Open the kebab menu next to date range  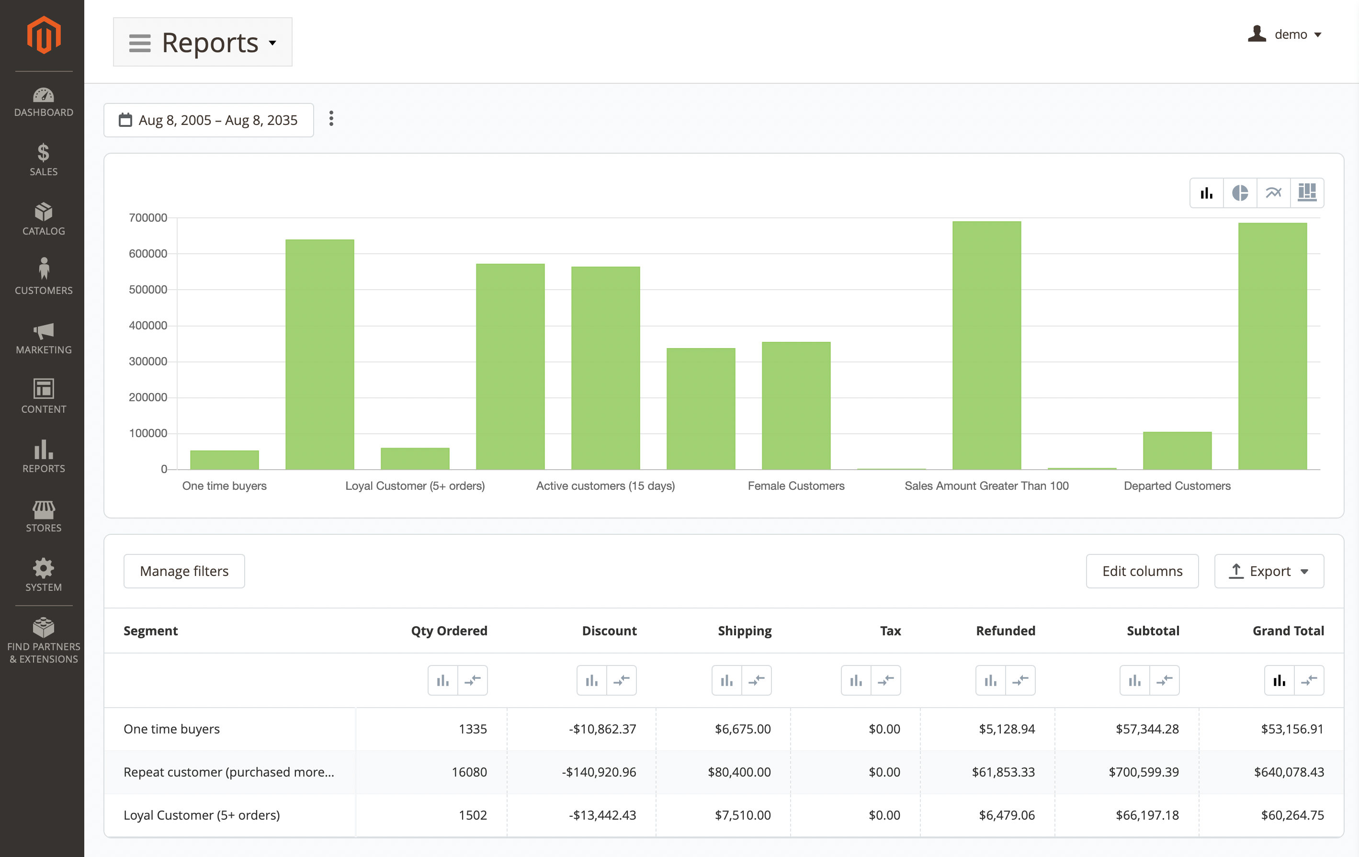[331, 119]
